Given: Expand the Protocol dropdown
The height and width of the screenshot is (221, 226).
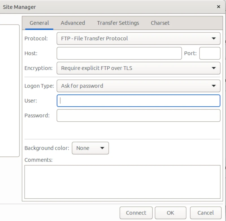Looking at the screenshot, I should coord(138,39).
